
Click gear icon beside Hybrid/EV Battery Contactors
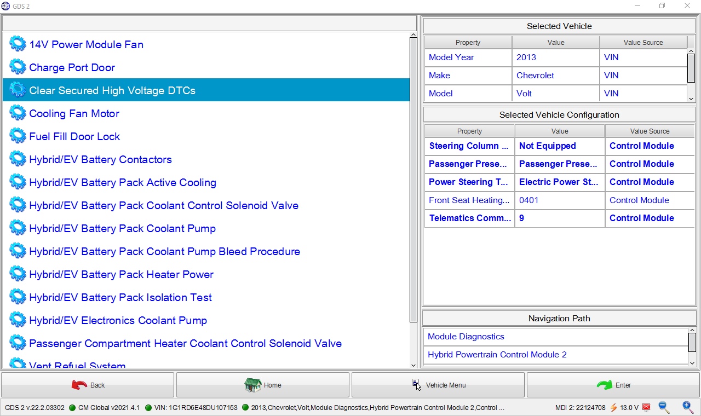click(x=18, y=159)
